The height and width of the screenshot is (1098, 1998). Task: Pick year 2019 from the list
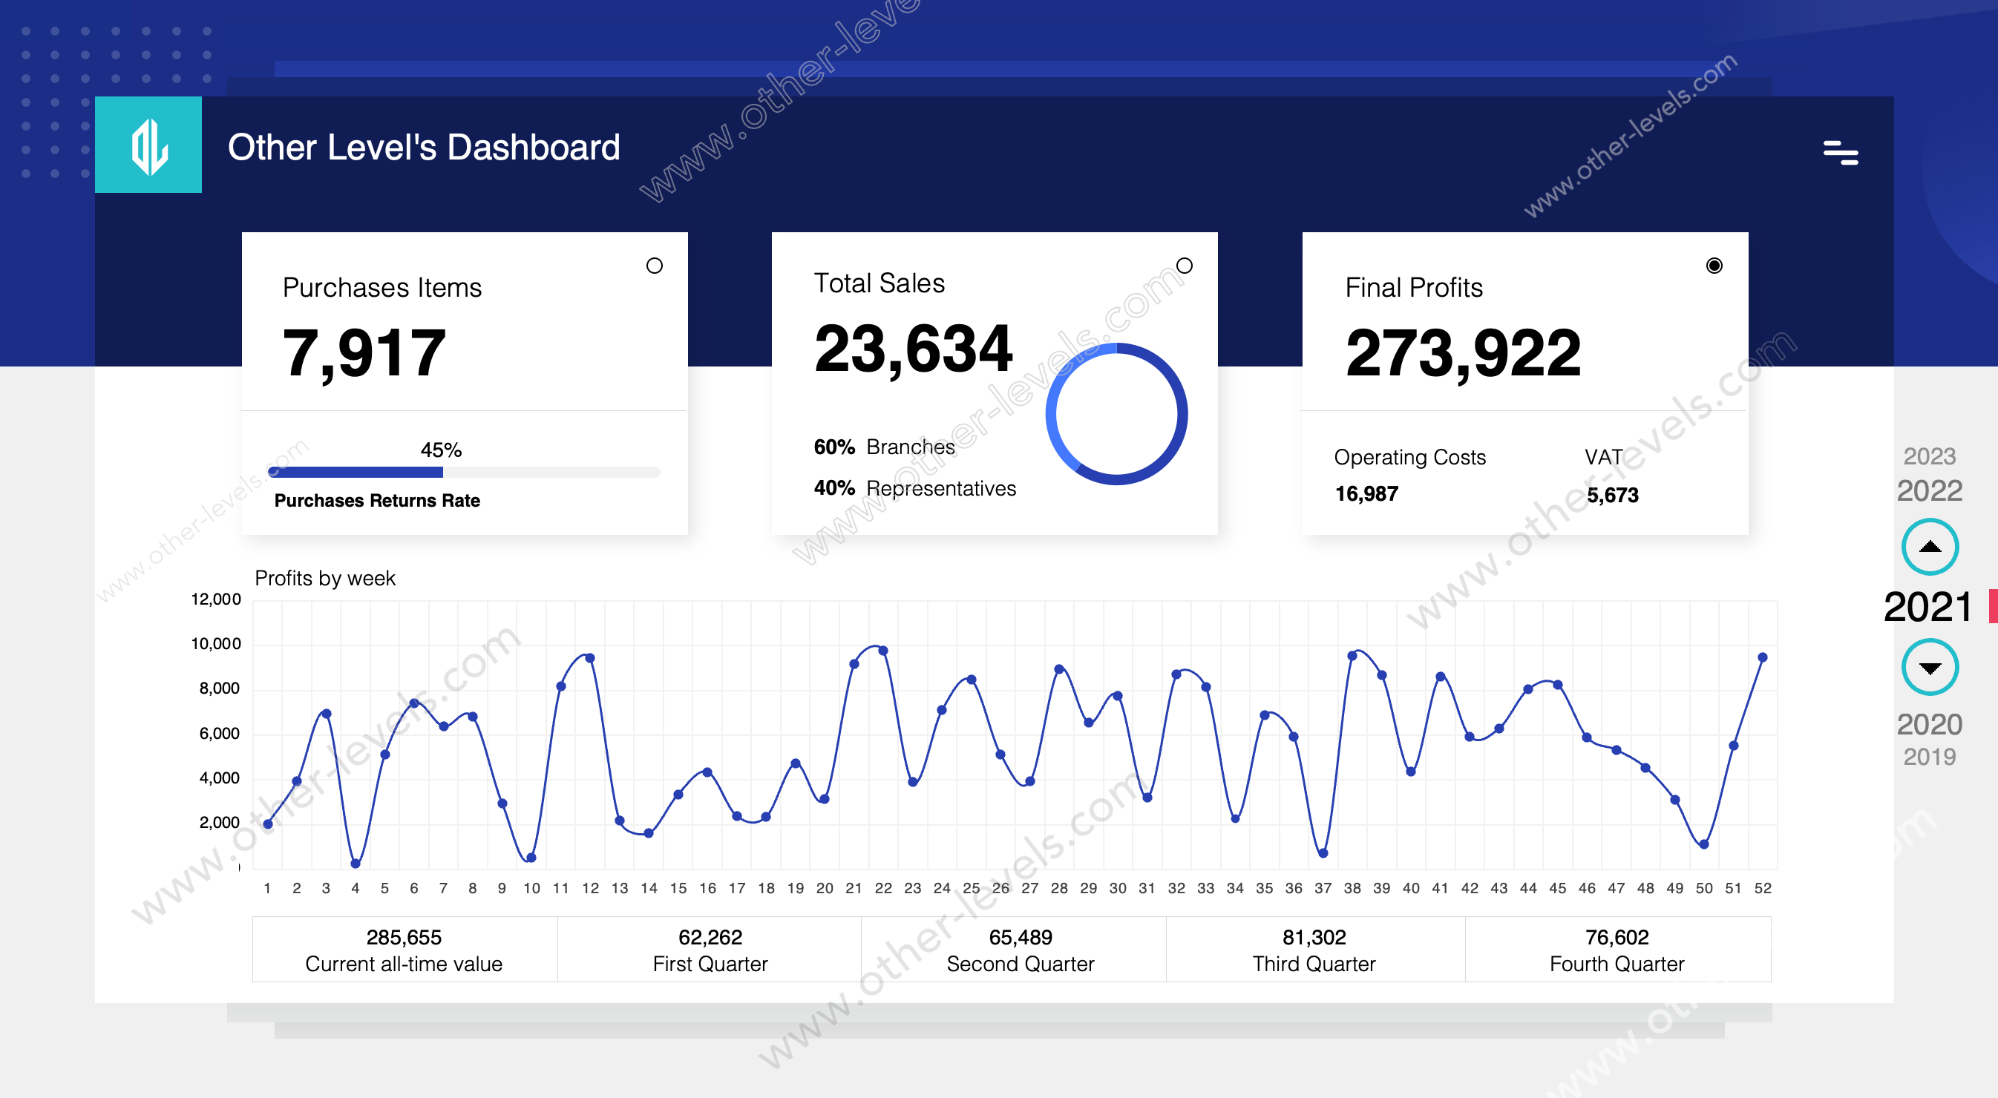pyautogui.click(x=1928, y=757)
